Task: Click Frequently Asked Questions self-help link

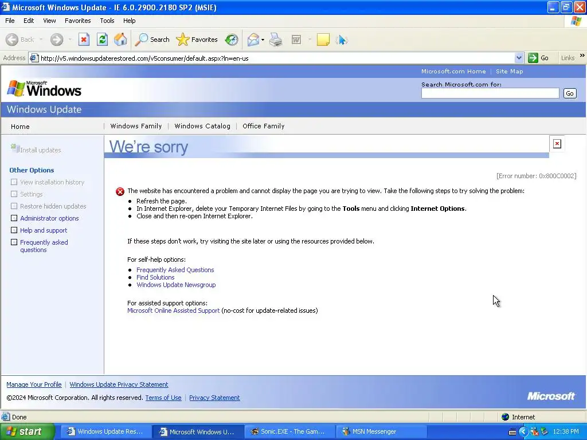Action: 175,270
